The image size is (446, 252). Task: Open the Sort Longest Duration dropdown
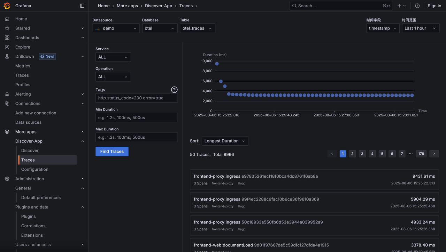(x=225, y=141)
